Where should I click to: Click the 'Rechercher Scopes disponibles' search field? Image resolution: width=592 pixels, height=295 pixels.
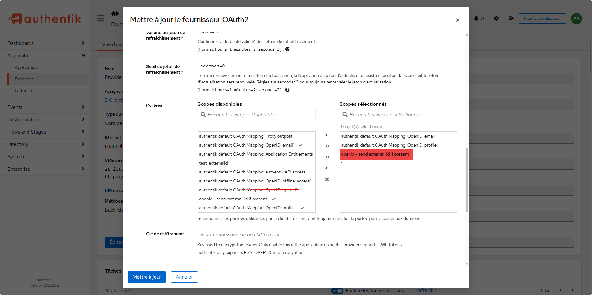tap(259, 115)
